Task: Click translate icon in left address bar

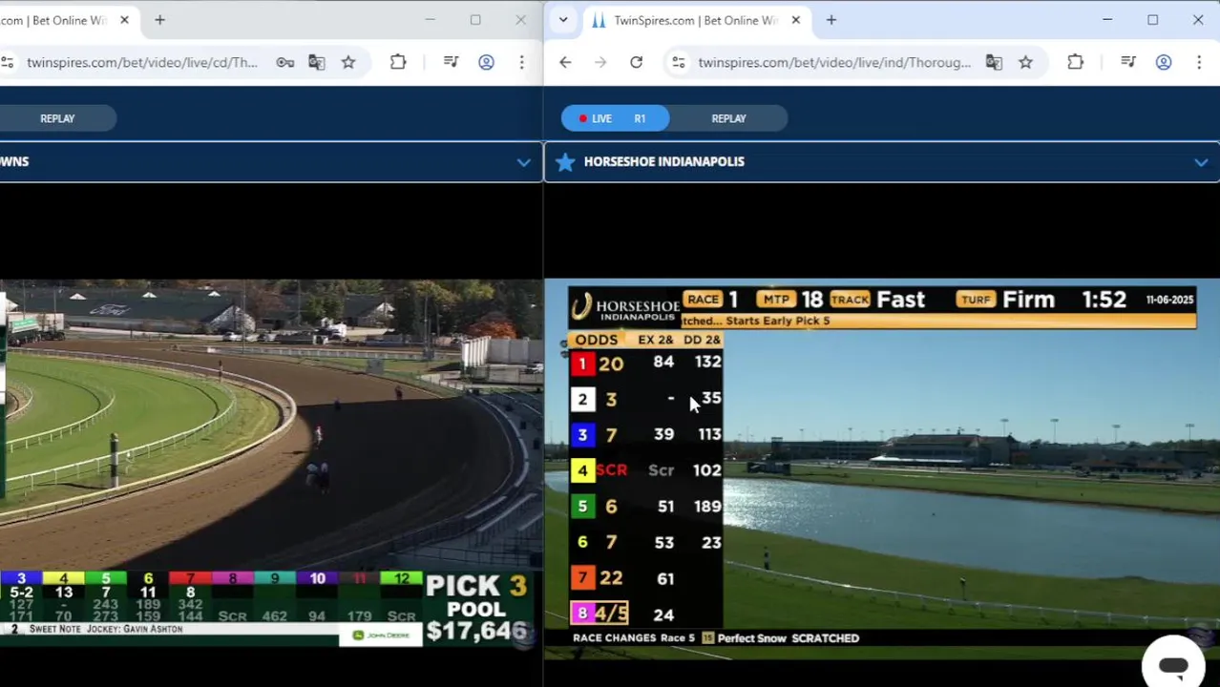Action: [x=316, y=62]
